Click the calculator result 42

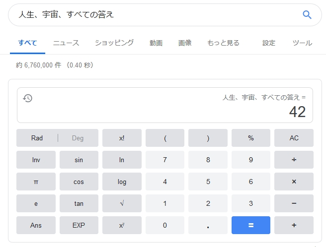pos(297,112)
